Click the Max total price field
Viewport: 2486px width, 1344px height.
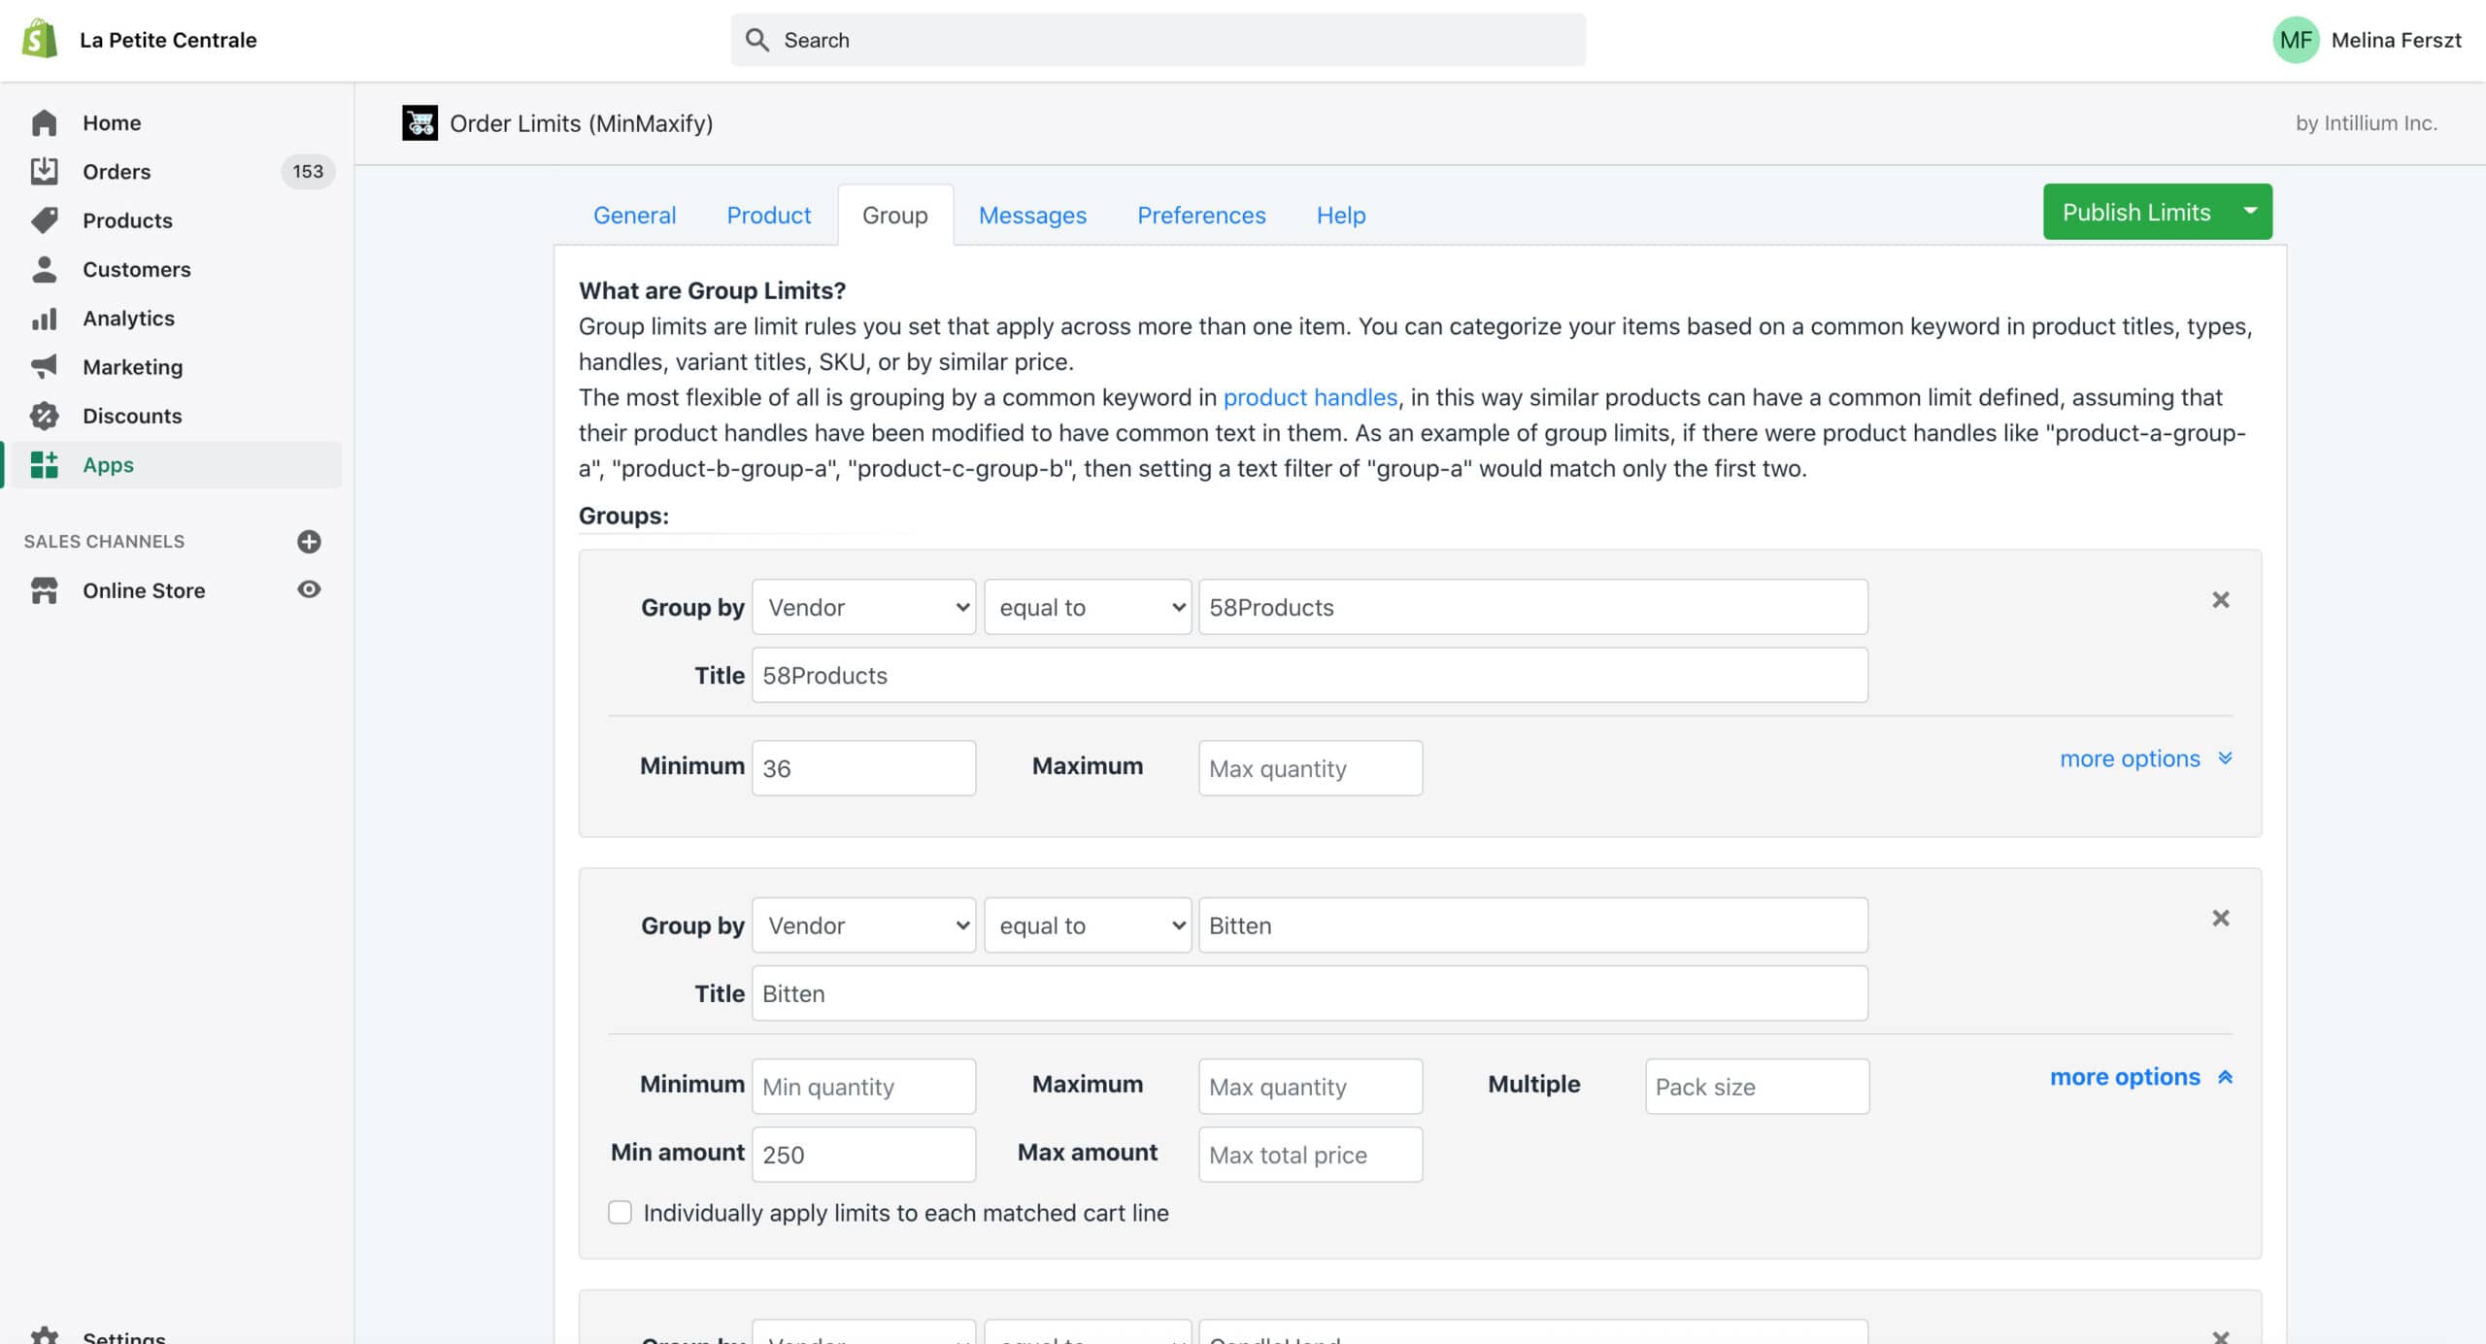click(x=1310, y=1155)
